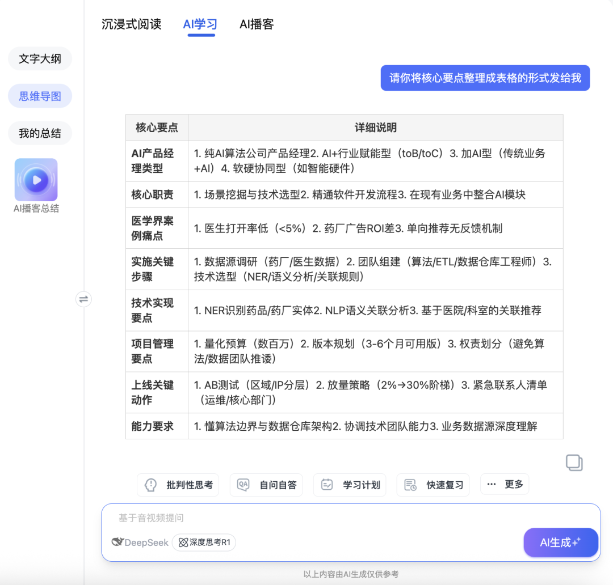Click the 快速复习 button
The image size is (613, 585).
pyautogui.click(x=433, y=485)
